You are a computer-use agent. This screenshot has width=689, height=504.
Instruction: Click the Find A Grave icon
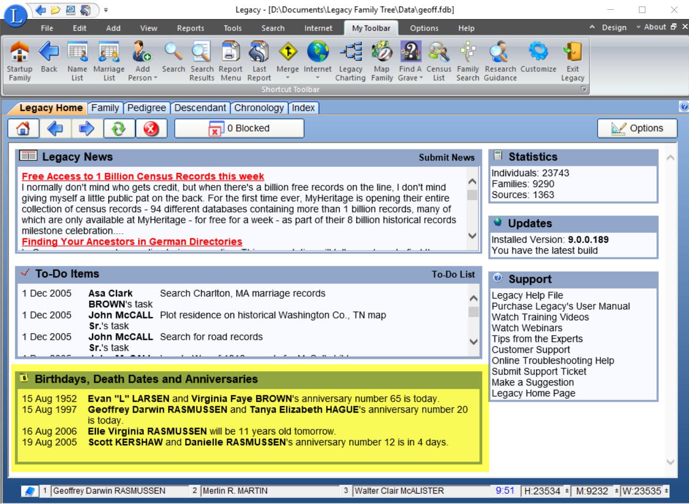click(410, 53)
